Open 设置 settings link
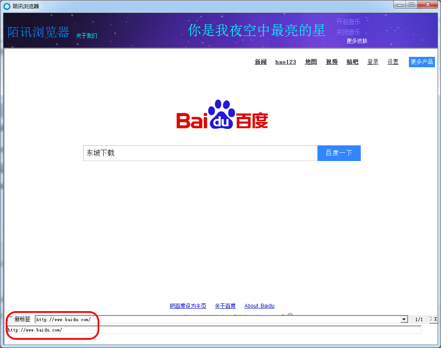Screen dimensions: 441x348 point(393,62)
